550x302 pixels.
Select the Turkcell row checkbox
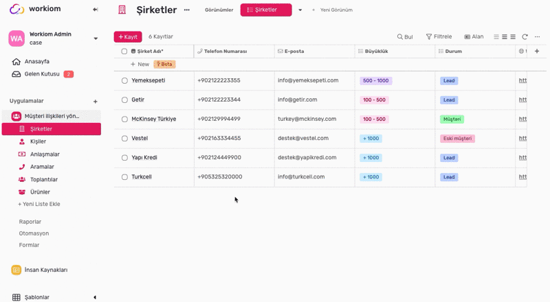pyautogui.click(x=124, y=177)
